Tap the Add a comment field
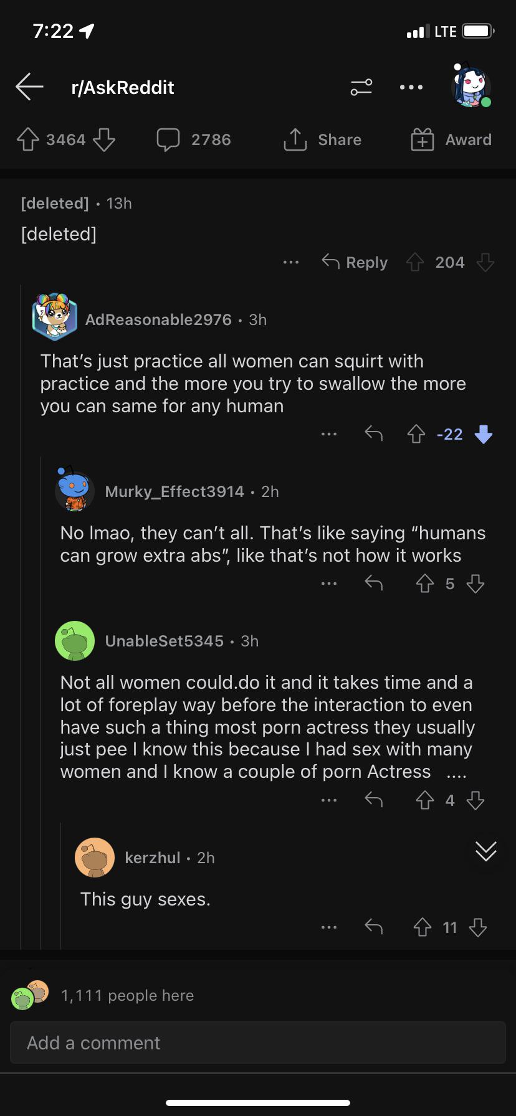Screen dimensions: 516x1116 (258, 1043)
